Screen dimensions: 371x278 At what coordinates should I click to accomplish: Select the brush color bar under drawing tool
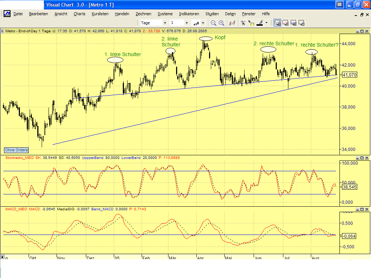coord(260,25)
